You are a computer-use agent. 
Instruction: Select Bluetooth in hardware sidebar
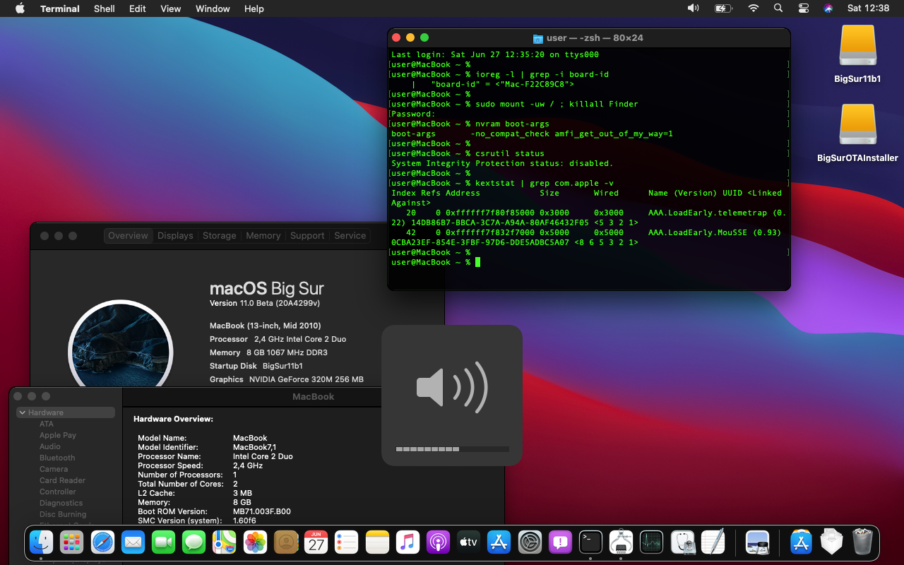click(57, 458)
